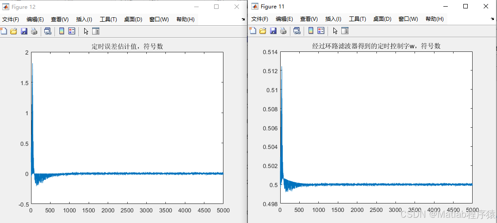Click MATLAB logo icon in Figure 12 title bar
Image resolution: width=497 pixels, height=223 pixels.
click(x=6, y=7)
